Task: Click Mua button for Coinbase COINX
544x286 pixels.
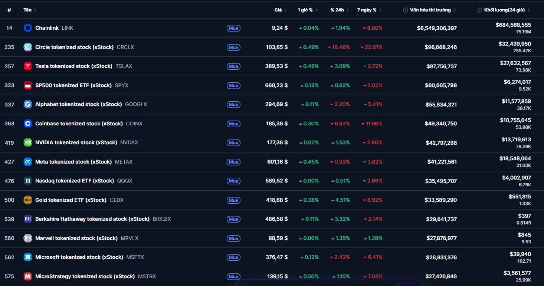Action: point(233,124)
